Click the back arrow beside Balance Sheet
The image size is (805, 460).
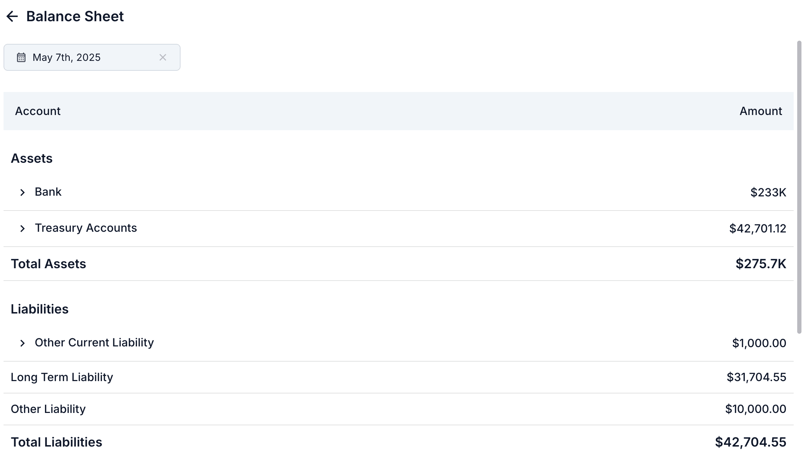click(x=12, y=16)
